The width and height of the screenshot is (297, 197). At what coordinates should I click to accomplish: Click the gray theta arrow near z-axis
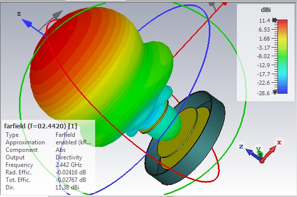point(58,15)
